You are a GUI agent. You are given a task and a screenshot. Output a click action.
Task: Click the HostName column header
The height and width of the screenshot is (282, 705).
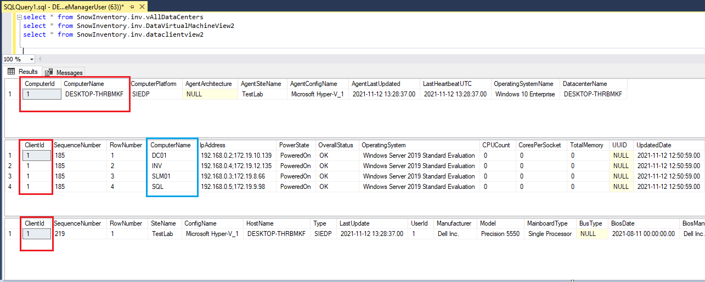click(x=277, y=223)
